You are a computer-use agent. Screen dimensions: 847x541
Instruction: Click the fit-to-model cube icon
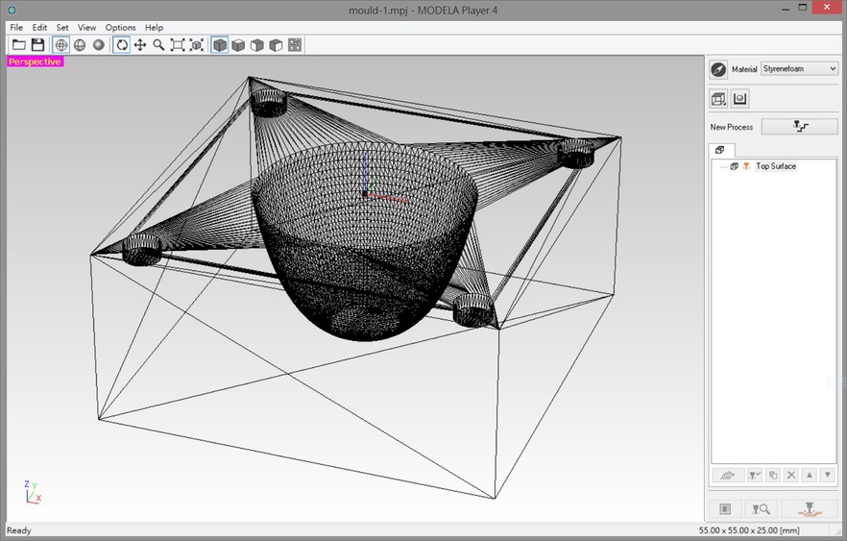[197, 45]
